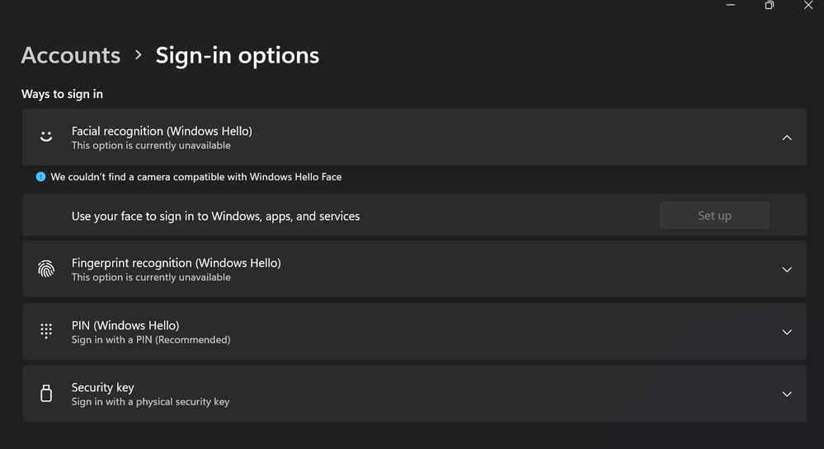Minimize the Settings window

click(731, 5)
